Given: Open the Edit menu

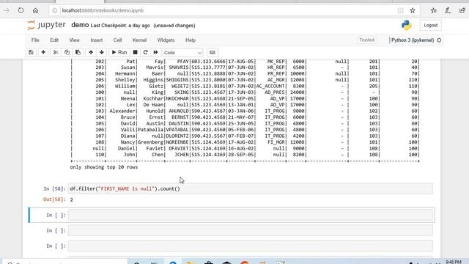Looking at the screenshot, I should pyautogui.click(x=54, y=40).
